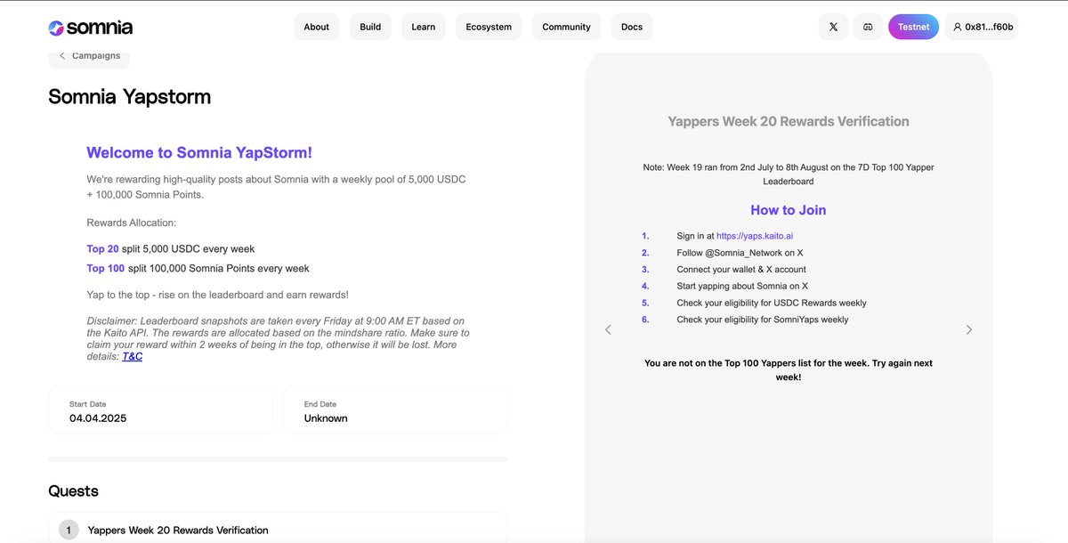This screenshot has width=1068, height=543.
Task: Click the Yappers Week 20 Rewards Verification panel title
Action: point(789,121)
